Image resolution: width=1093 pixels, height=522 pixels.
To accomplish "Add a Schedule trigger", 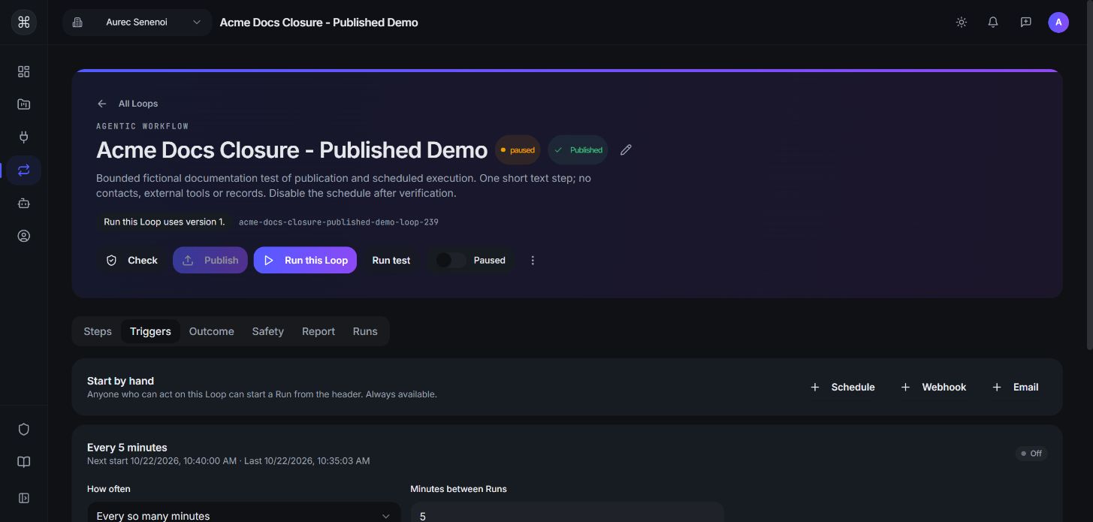I will point(842,387).
